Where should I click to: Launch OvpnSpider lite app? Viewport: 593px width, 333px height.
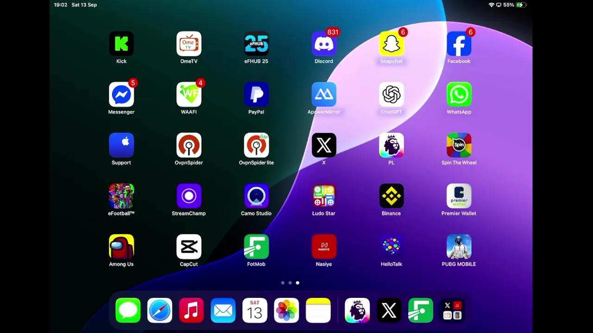pyautogui.click(x=256, y=145)
